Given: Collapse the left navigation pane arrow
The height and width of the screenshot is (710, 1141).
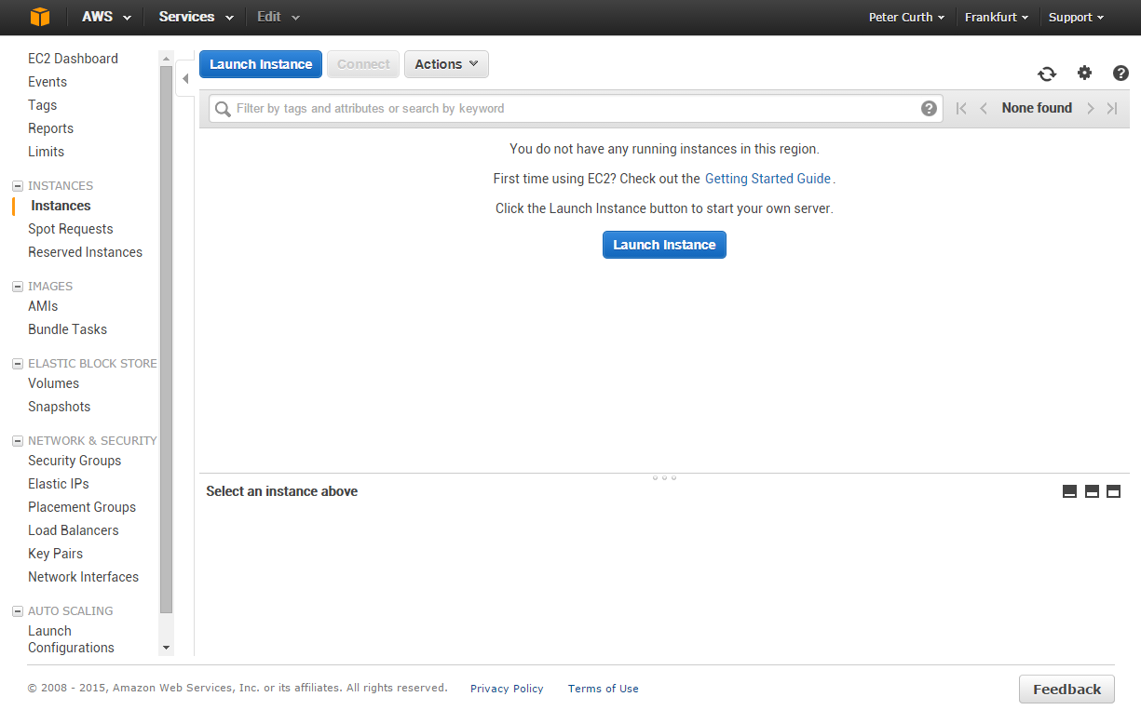Looking at the screenshot, I should 185,79.
